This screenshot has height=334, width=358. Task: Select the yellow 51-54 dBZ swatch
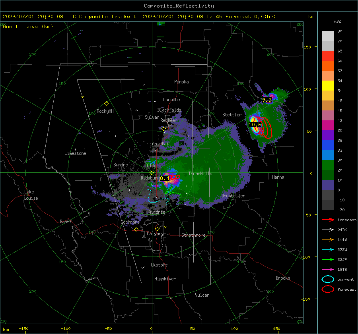coord(328,85)
